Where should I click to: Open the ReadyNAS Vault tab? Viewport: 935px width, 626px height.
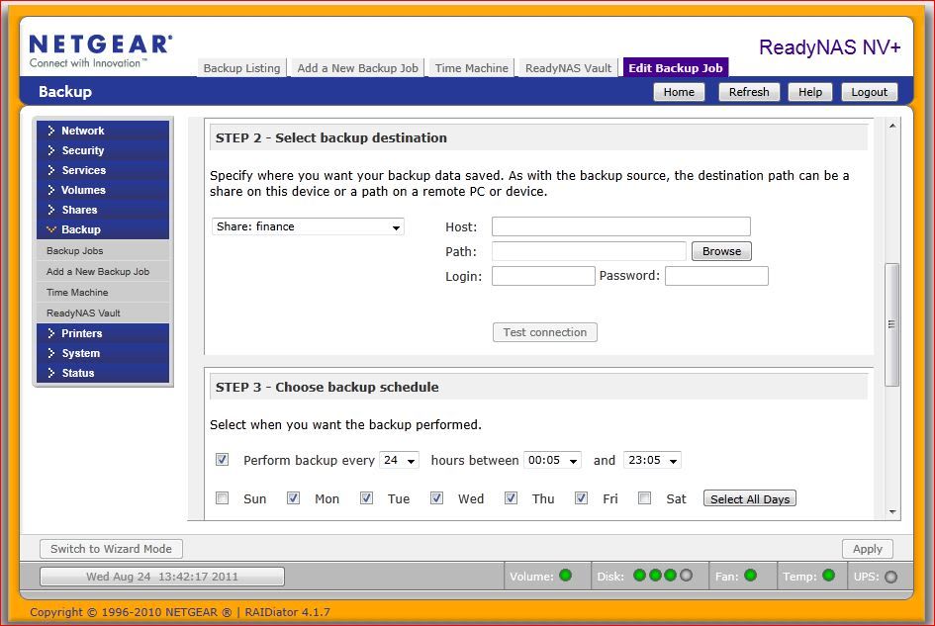[568, 68]
